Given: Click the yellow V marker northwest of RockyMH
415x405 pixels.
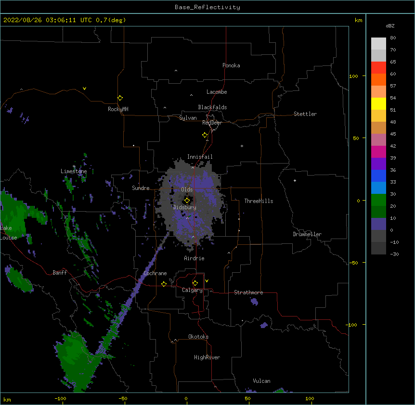Looking at the screenshot, I should [84, 89].
